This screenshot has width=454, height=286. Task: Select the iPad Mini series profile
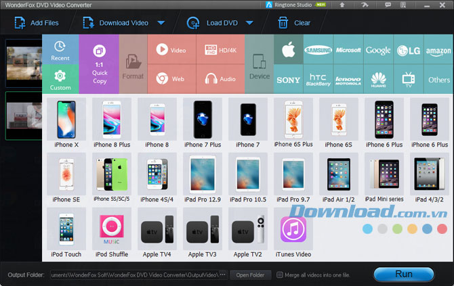coord(384,178)
